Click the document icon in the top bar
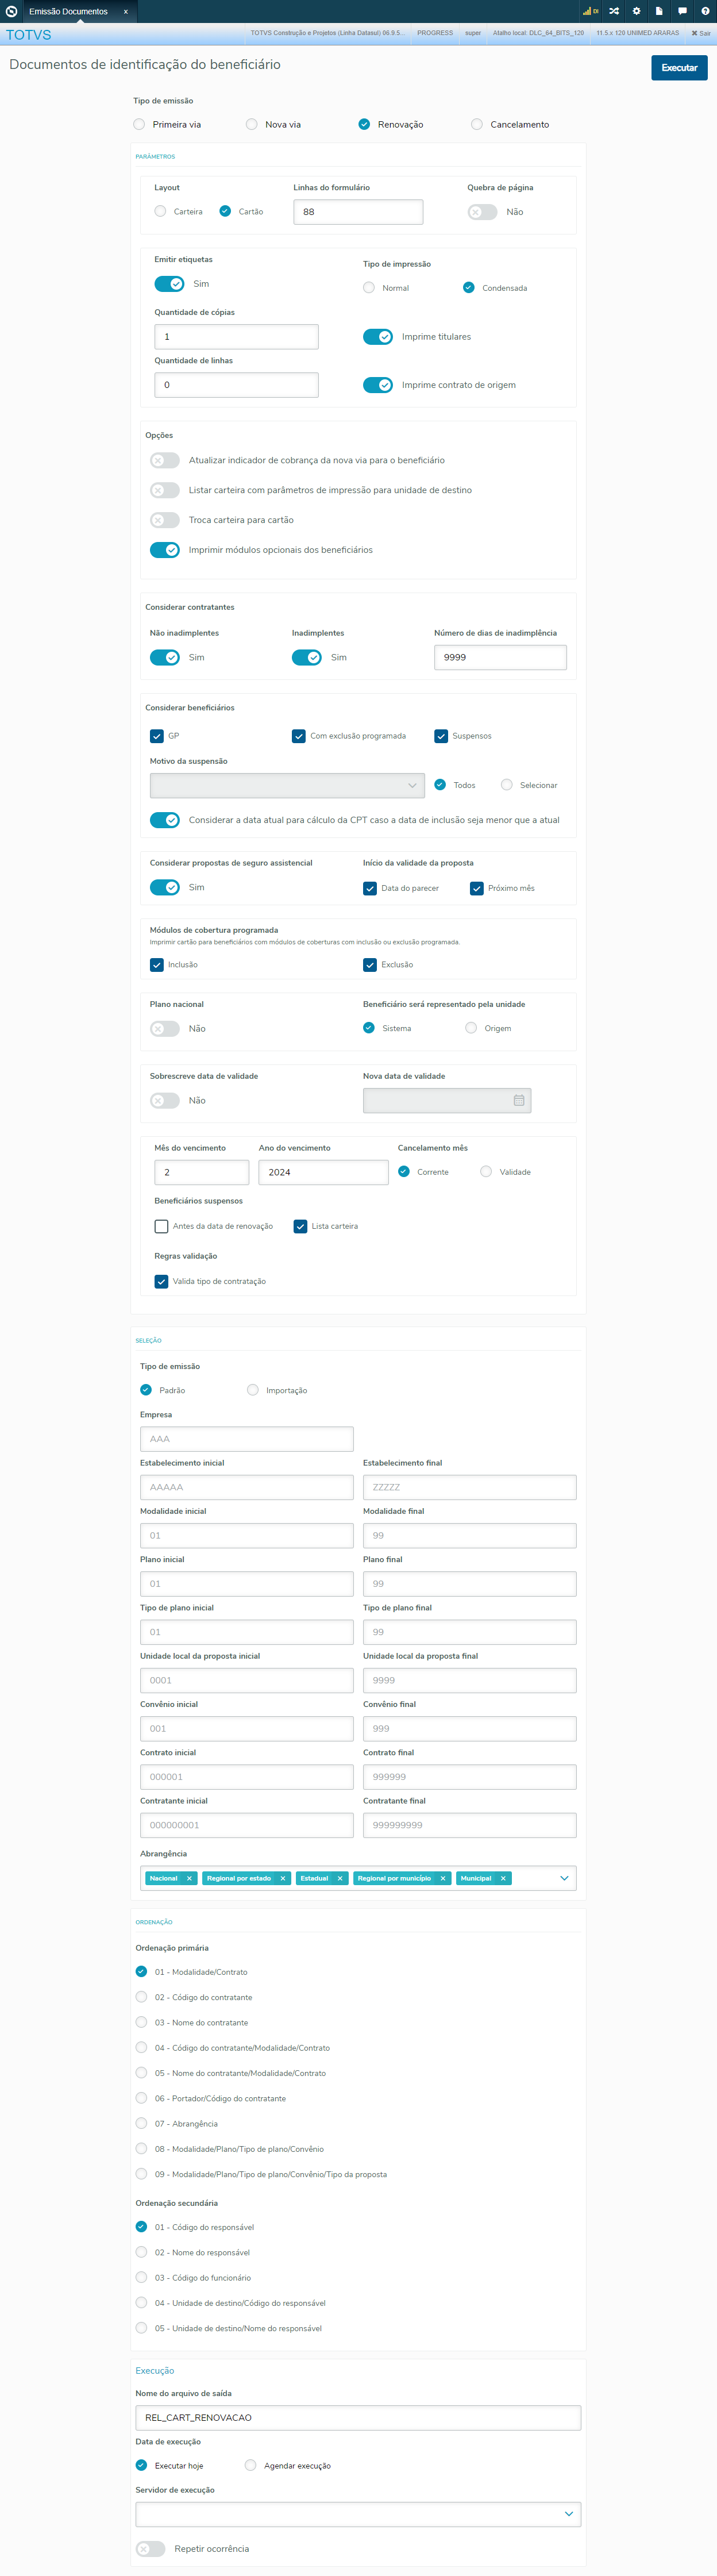The image size is (717, 2576). [659, 11]
